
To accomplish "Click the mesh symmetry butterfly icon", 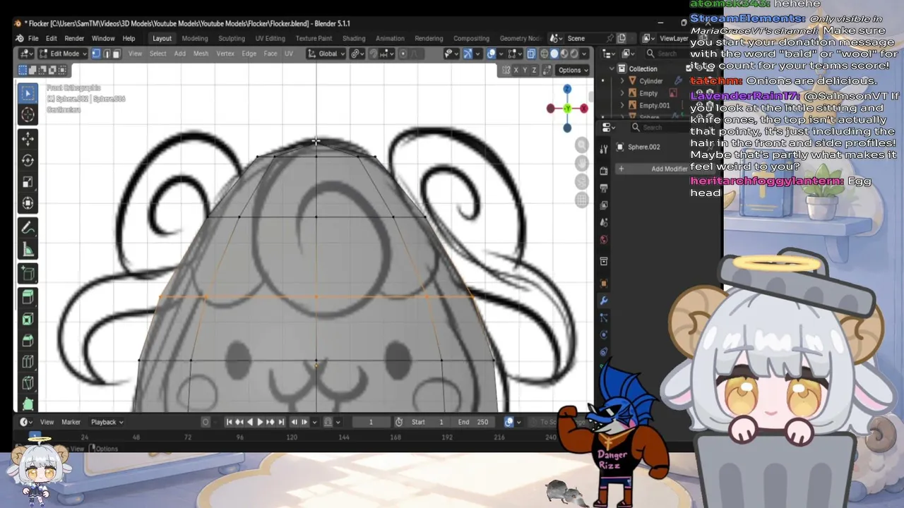I will click(506, 70).
